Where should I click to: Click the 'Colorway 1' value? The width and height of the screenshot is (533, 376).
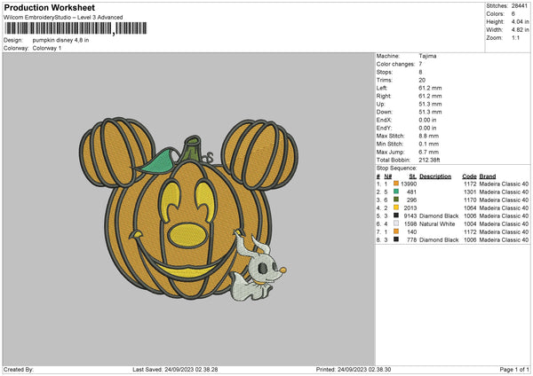tap(47, 48)
